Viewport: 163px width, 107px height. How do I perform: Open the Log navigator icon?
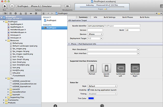point(36,13)
